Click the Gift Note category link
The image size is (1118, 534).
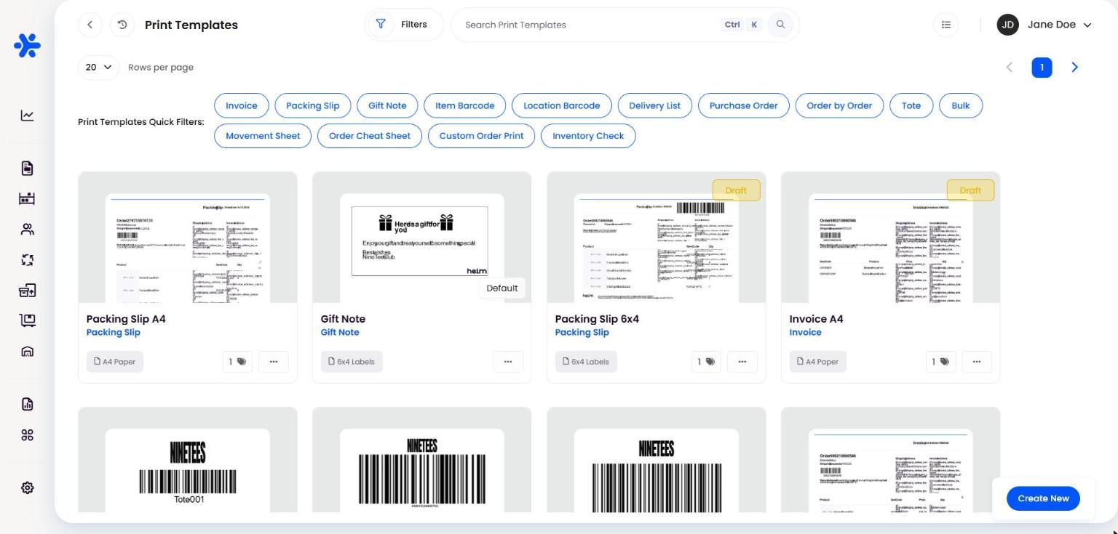340,332
